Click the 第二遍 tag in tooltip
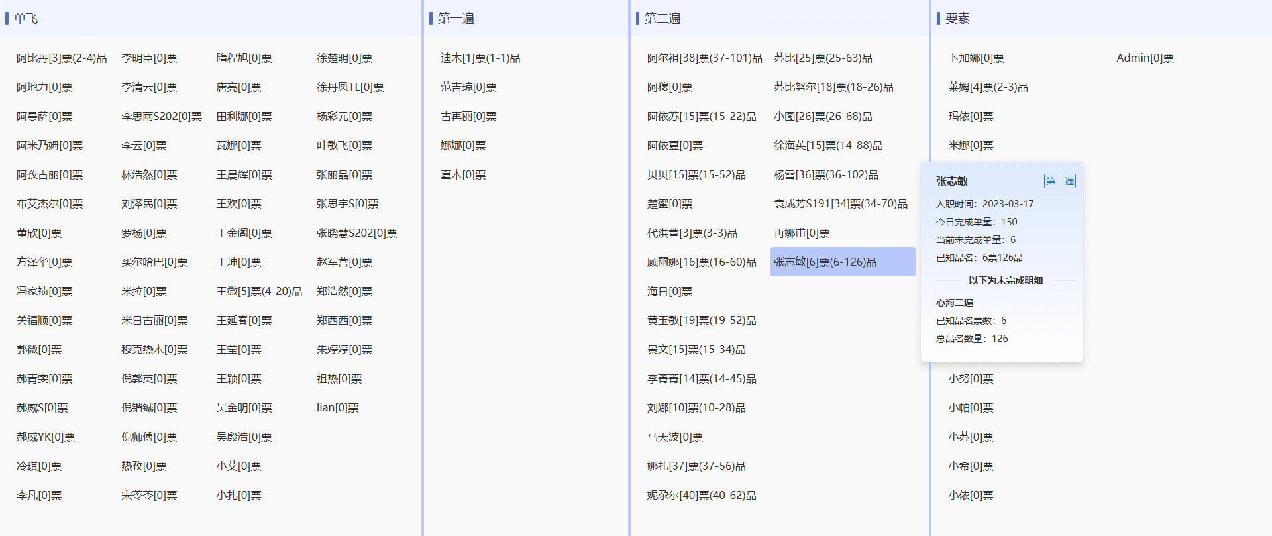The height and width of the screenshot is (536, 1272). pyautogui.click(x=1060, y=181)
